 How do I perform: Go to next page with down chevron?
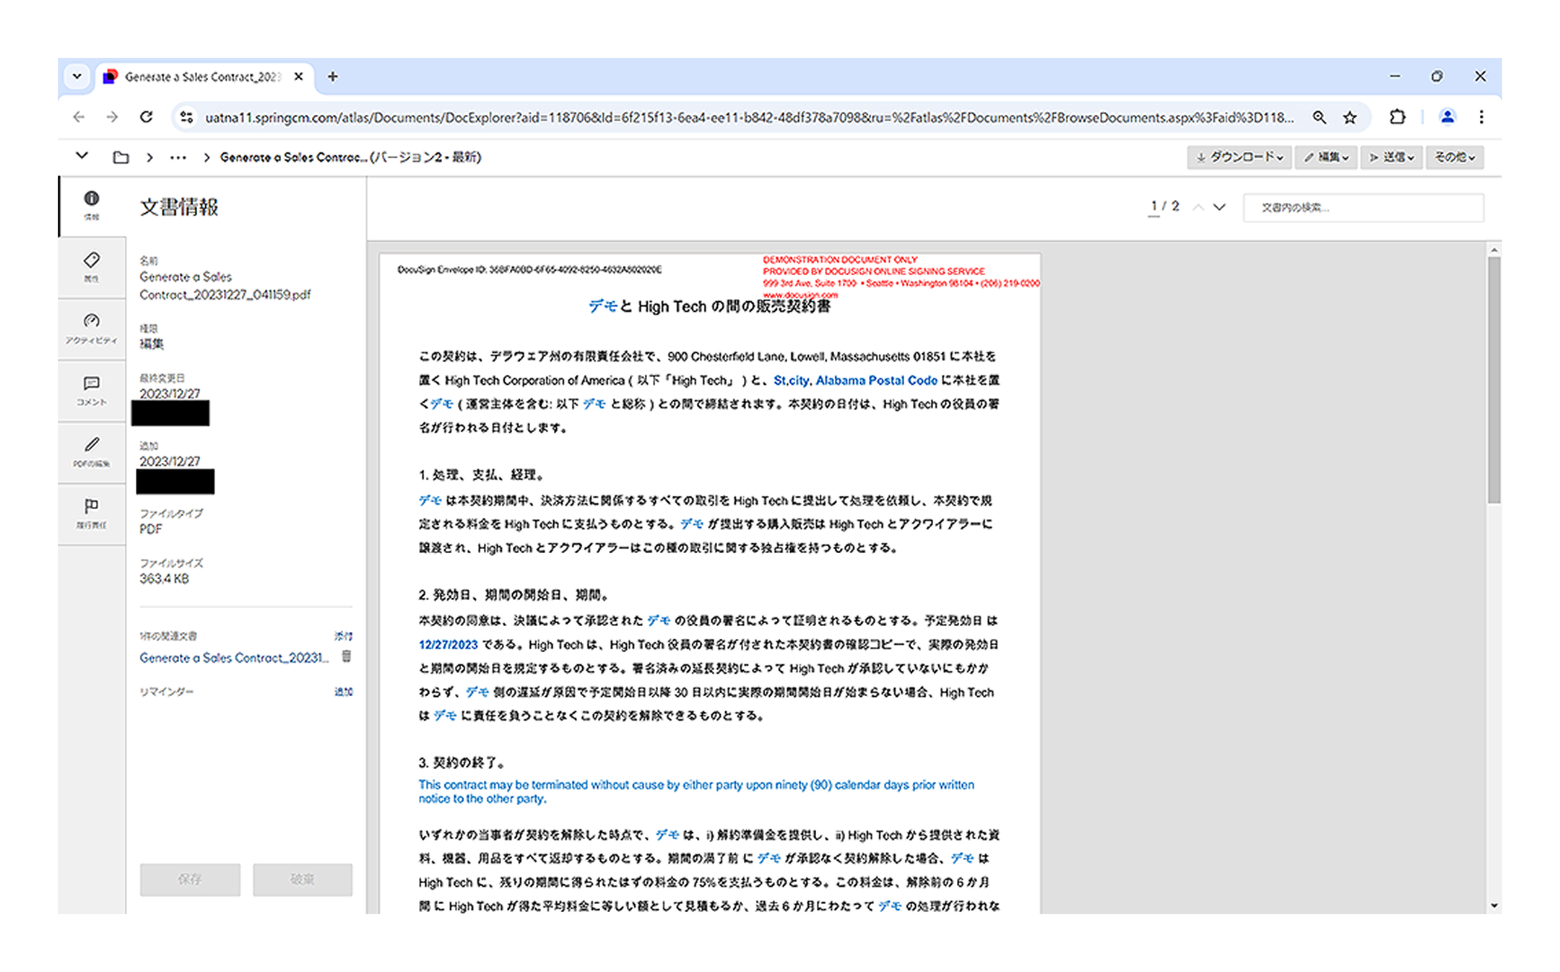coord(1220,207)
